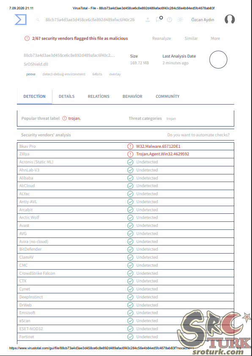Switch to the DETECTION tab
The width and height of the screenshot is (252, 356).
(35, 96)
